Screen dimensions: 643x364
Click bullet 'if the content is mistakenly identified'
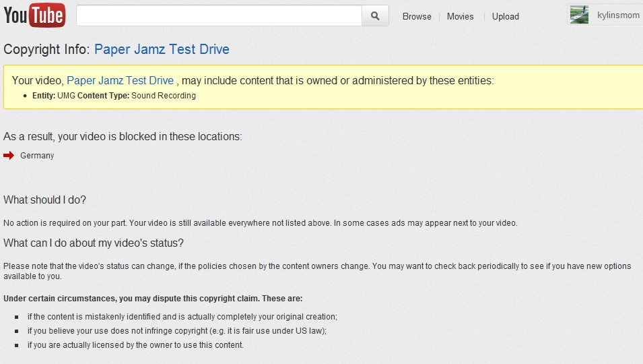coord(182,317)
